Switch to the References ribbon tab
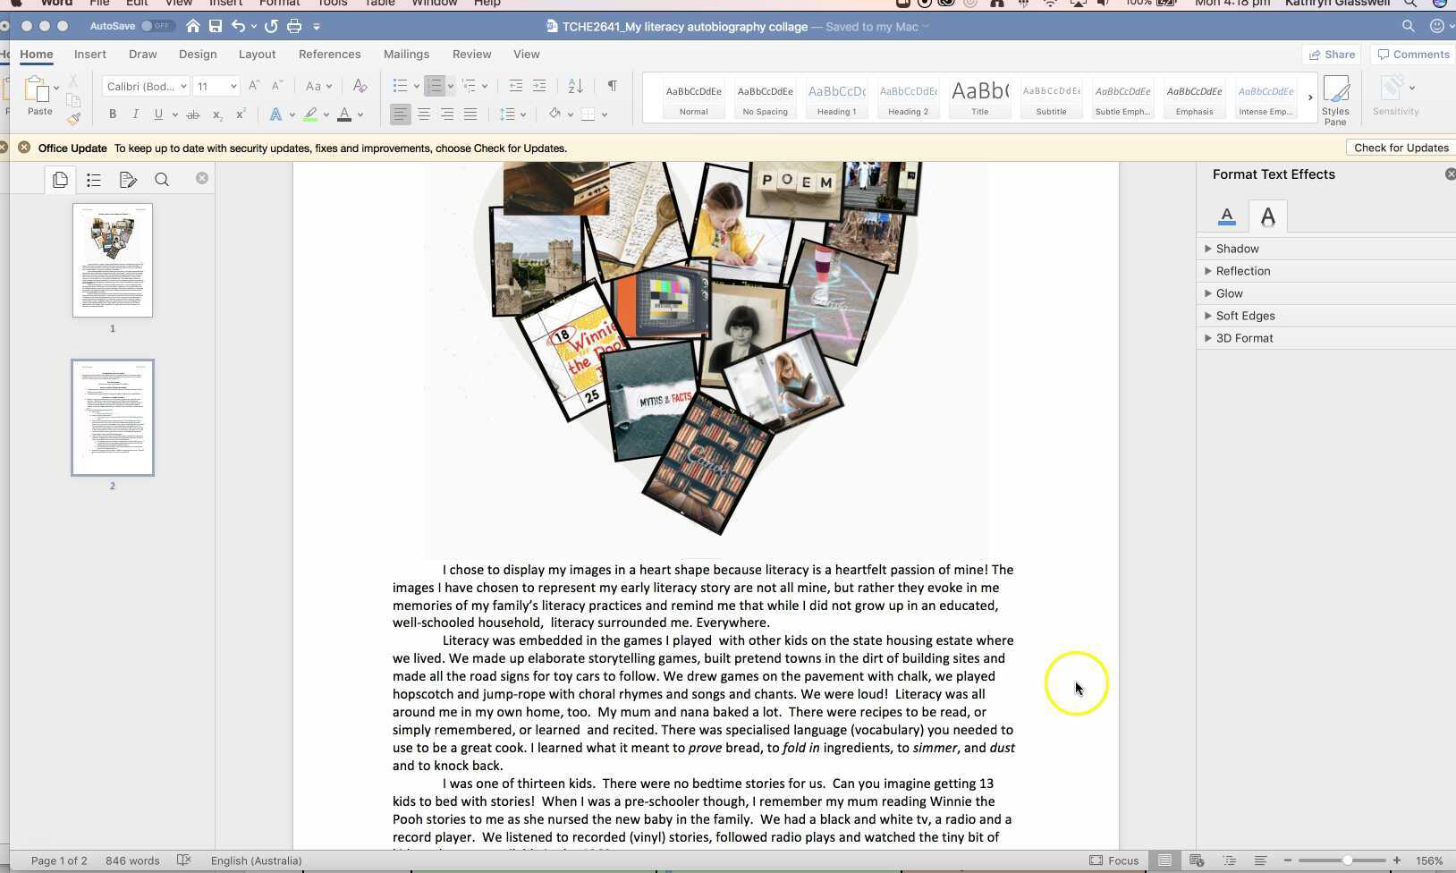 tap(330, 54)
